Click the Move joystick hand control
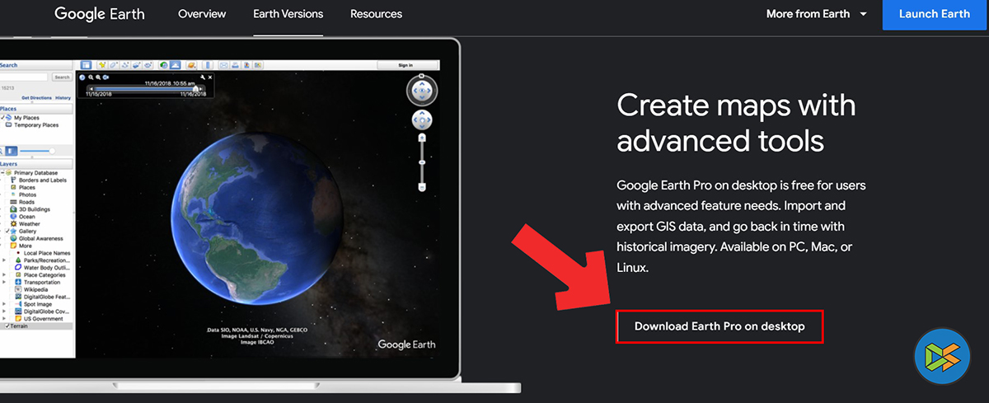Screen dimensions: 989x403 click(x=422, y=120)
